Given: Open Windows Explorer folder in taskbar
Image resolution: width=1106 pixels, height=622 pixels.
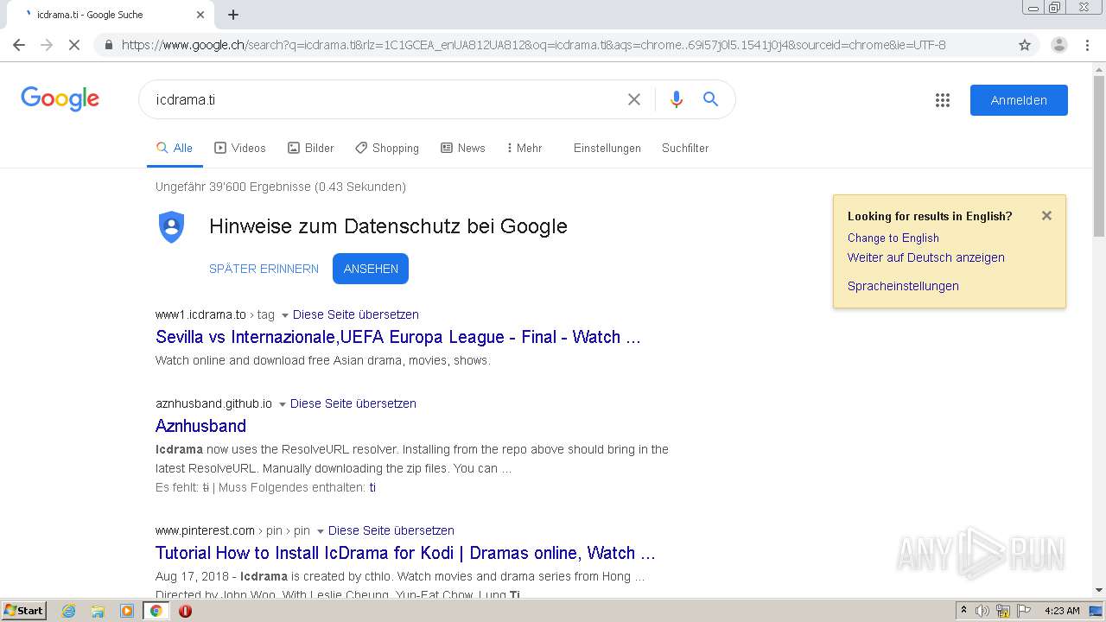Looking at the screenshot, I should tap(98, 611).
